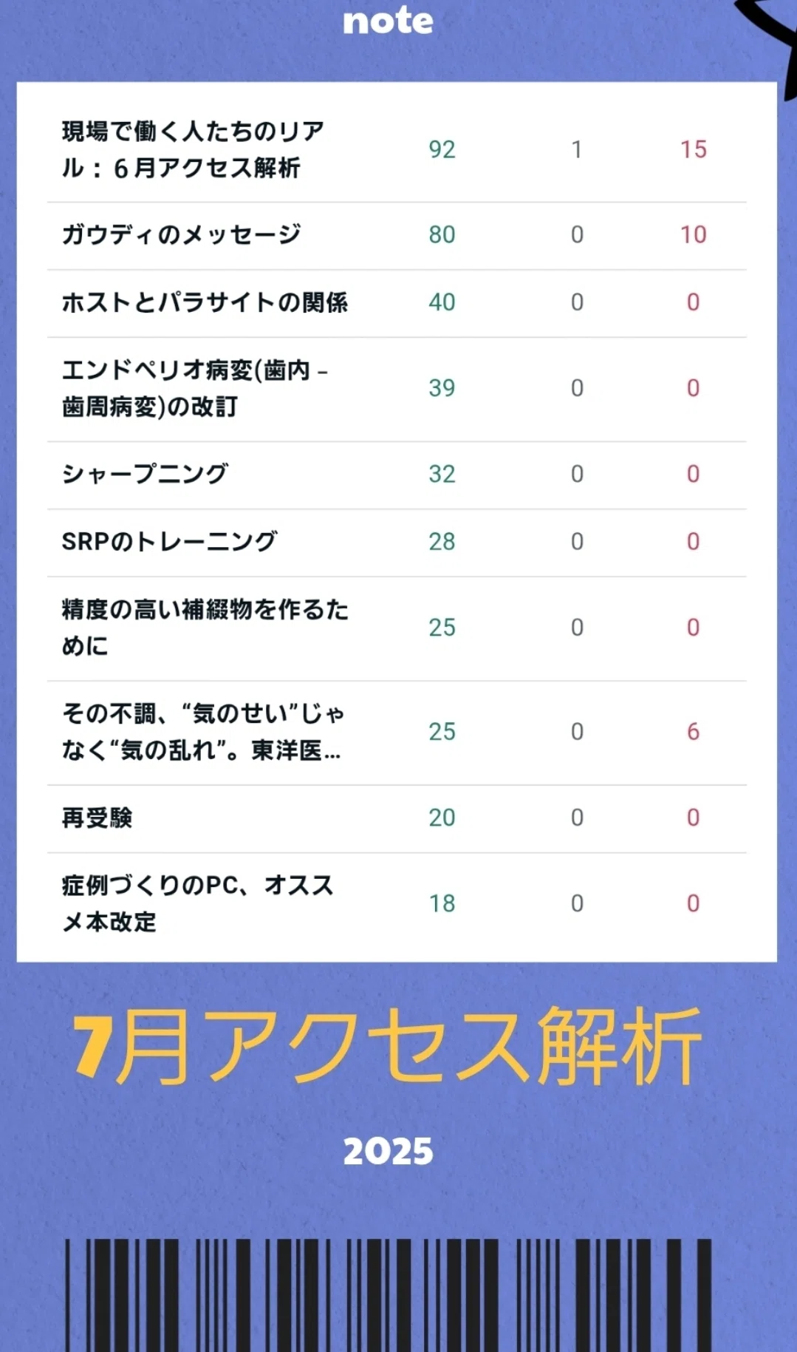797x1352 pixels.
Task: Open the ガウディのメッセージ article
Action: 182,234
